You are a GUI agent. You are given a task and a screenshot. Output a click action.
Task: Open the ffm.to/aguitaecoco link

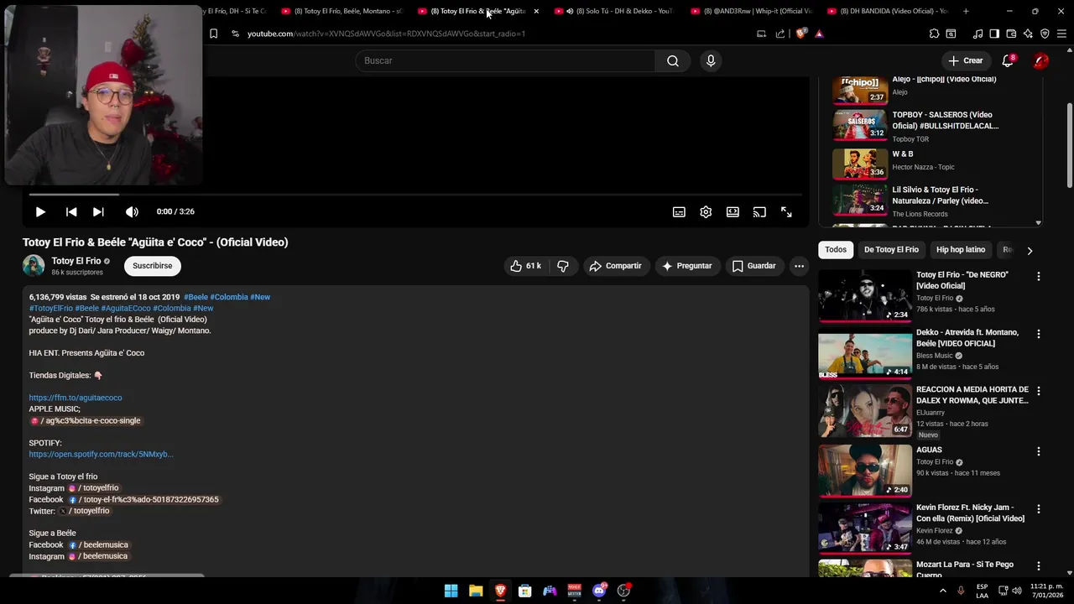pos(76,398)
